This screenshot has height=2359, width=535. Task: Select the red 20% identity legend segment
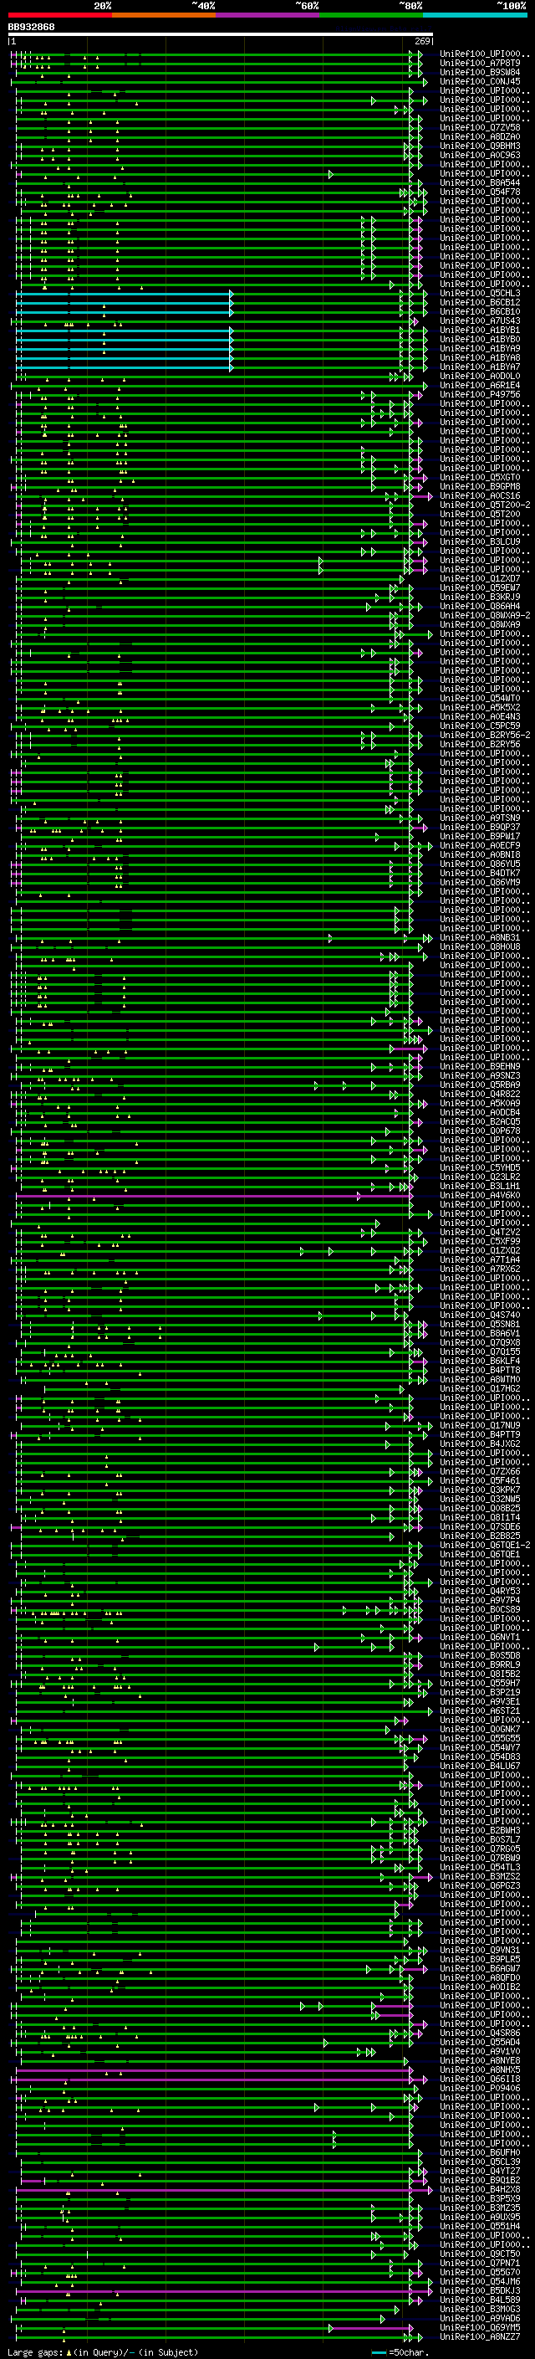click(x=59, y=16)
